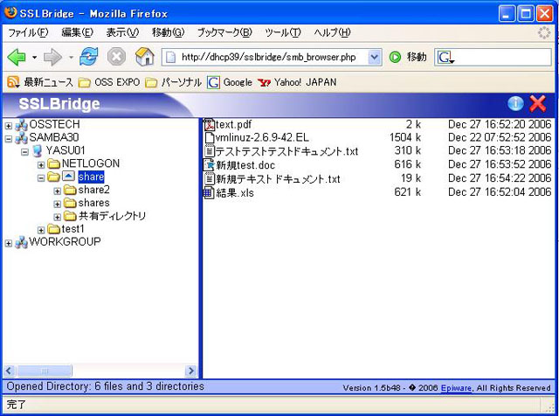559x416 pixels.
Task: Click the NETLOGON folder icon
Action: [54, 164]
